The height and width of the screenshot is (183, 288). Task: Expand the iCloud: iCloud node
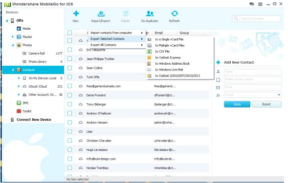click(19, 86)
